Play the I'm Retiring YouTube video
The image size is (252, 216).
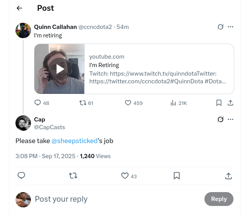tap(60, 69)
